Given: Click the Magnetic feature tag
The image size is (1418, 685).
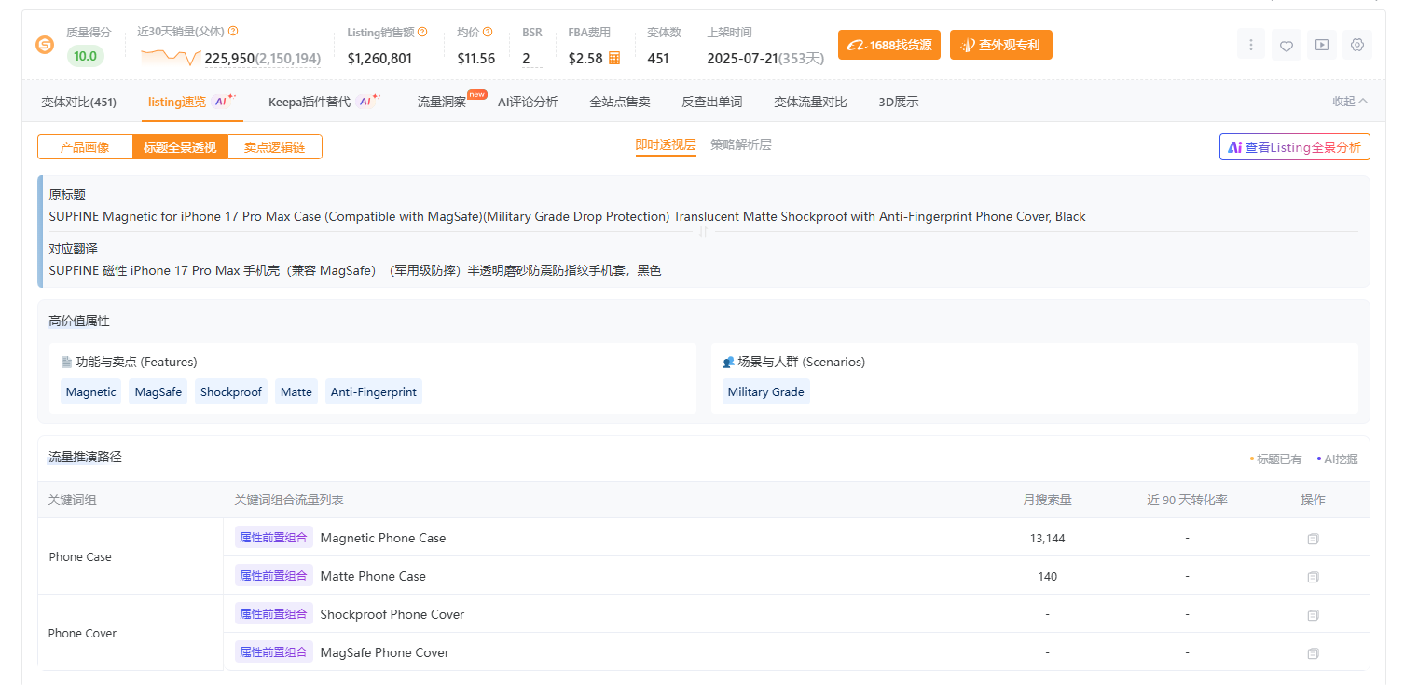Looking at the screenshot, I should (91, 391).
